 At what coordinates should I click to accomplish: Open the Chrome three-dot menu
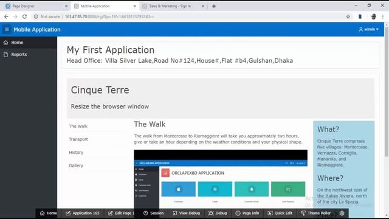point(383,16)
